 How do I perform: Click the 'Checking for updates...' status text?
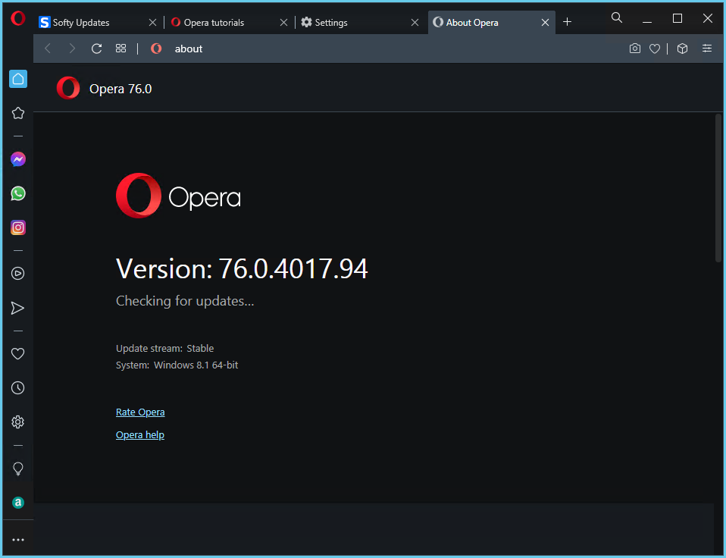[x=185, y=301]
